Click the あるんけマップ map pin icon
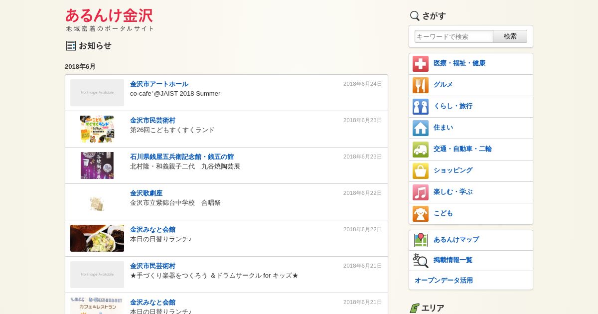 coord(421,240)
